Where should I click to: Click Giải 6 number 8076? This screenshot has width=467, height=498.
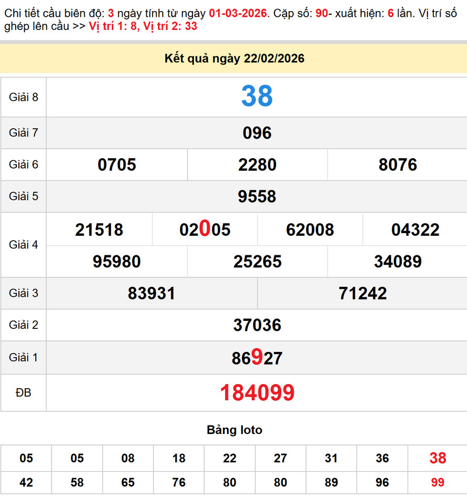pos(398,165)
